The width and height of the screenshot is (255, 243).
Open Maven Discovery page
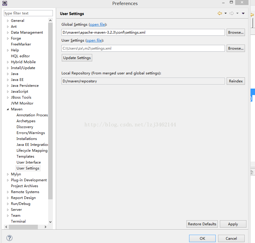[x=25, y=127]
